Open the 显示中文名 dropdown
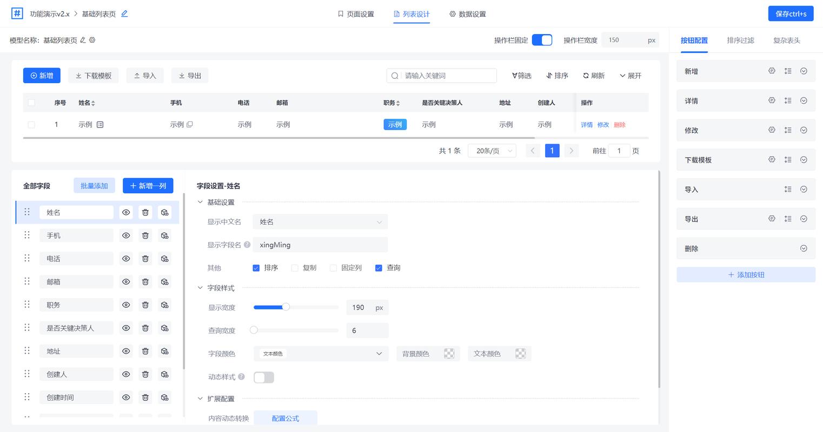Viewport: 823px width, 432px height. tap(321, 222)
